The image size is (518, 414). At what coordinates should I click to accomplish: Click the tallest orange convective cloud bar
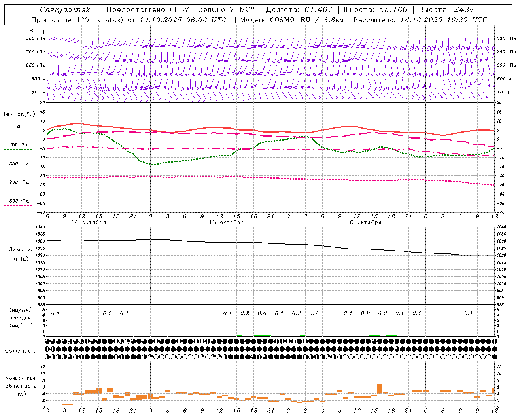[380, 389]
